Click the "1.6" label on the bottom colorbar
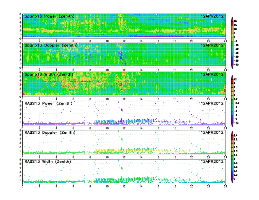This screenshot has height=200, width=259. (235, 151)
